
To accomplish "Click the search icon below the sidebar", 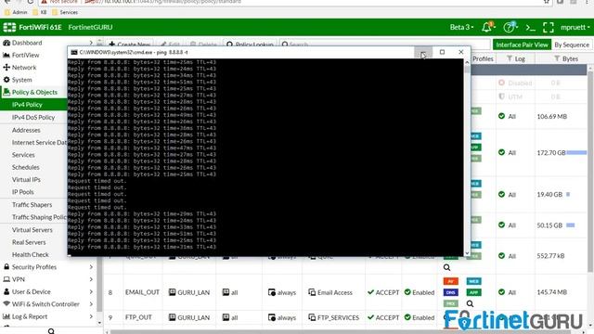I will [51, 331].
